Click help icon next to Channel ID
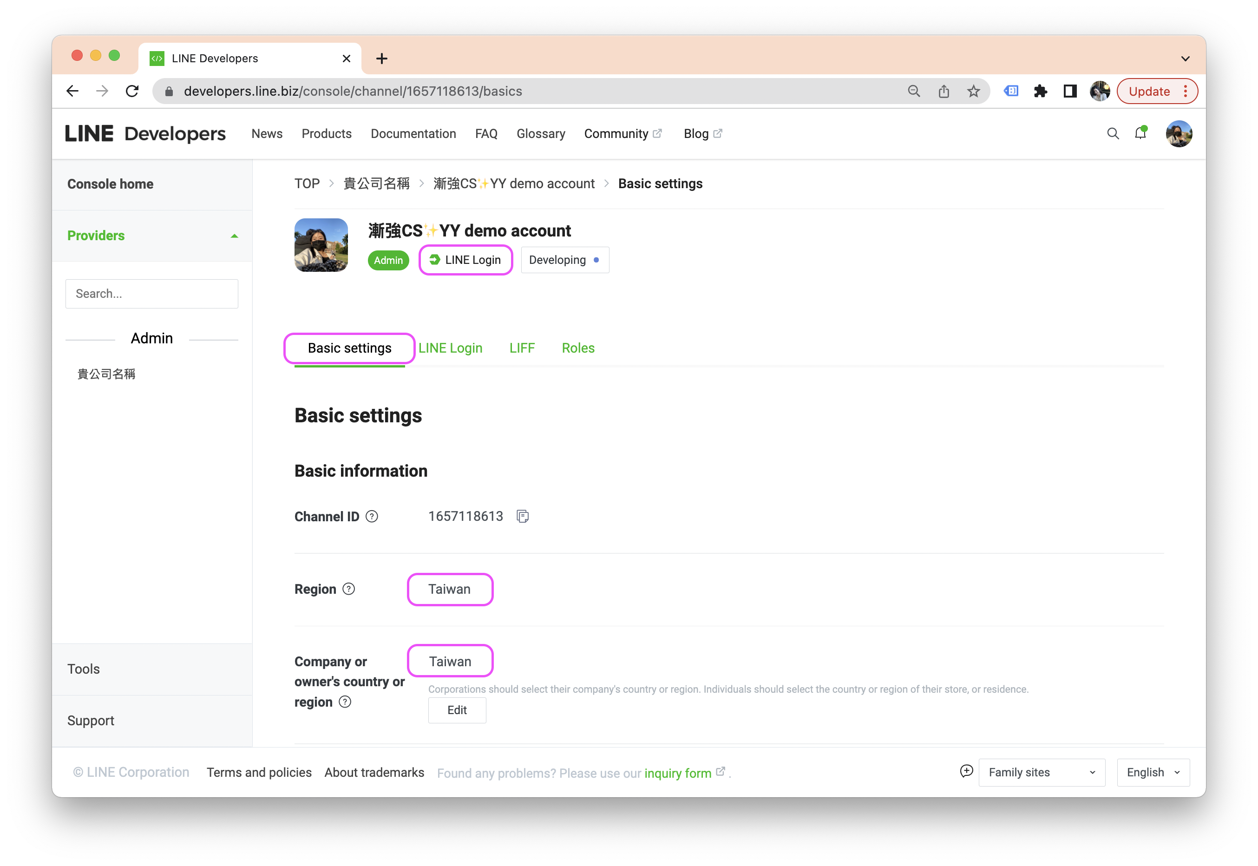Screen dimensions: 1258x866 click(x=372, y=516)
